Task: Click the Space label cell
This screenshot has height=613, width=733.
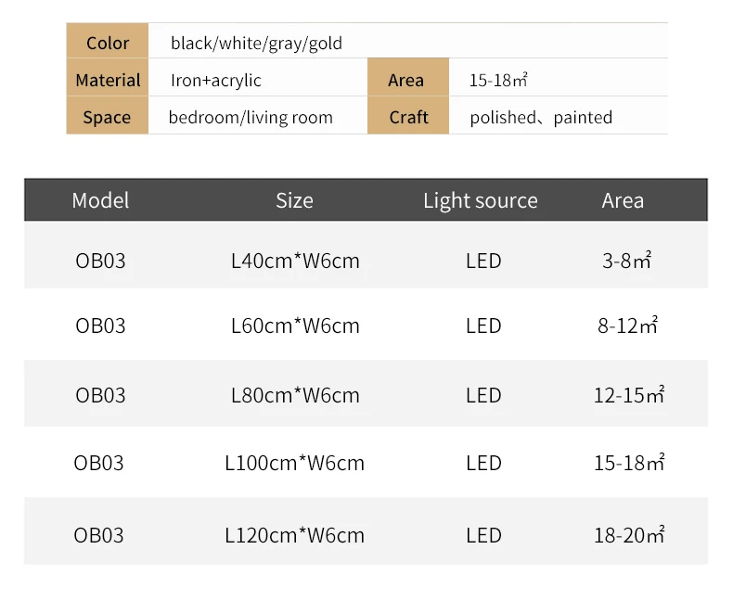Action: (x=107, y=115)
